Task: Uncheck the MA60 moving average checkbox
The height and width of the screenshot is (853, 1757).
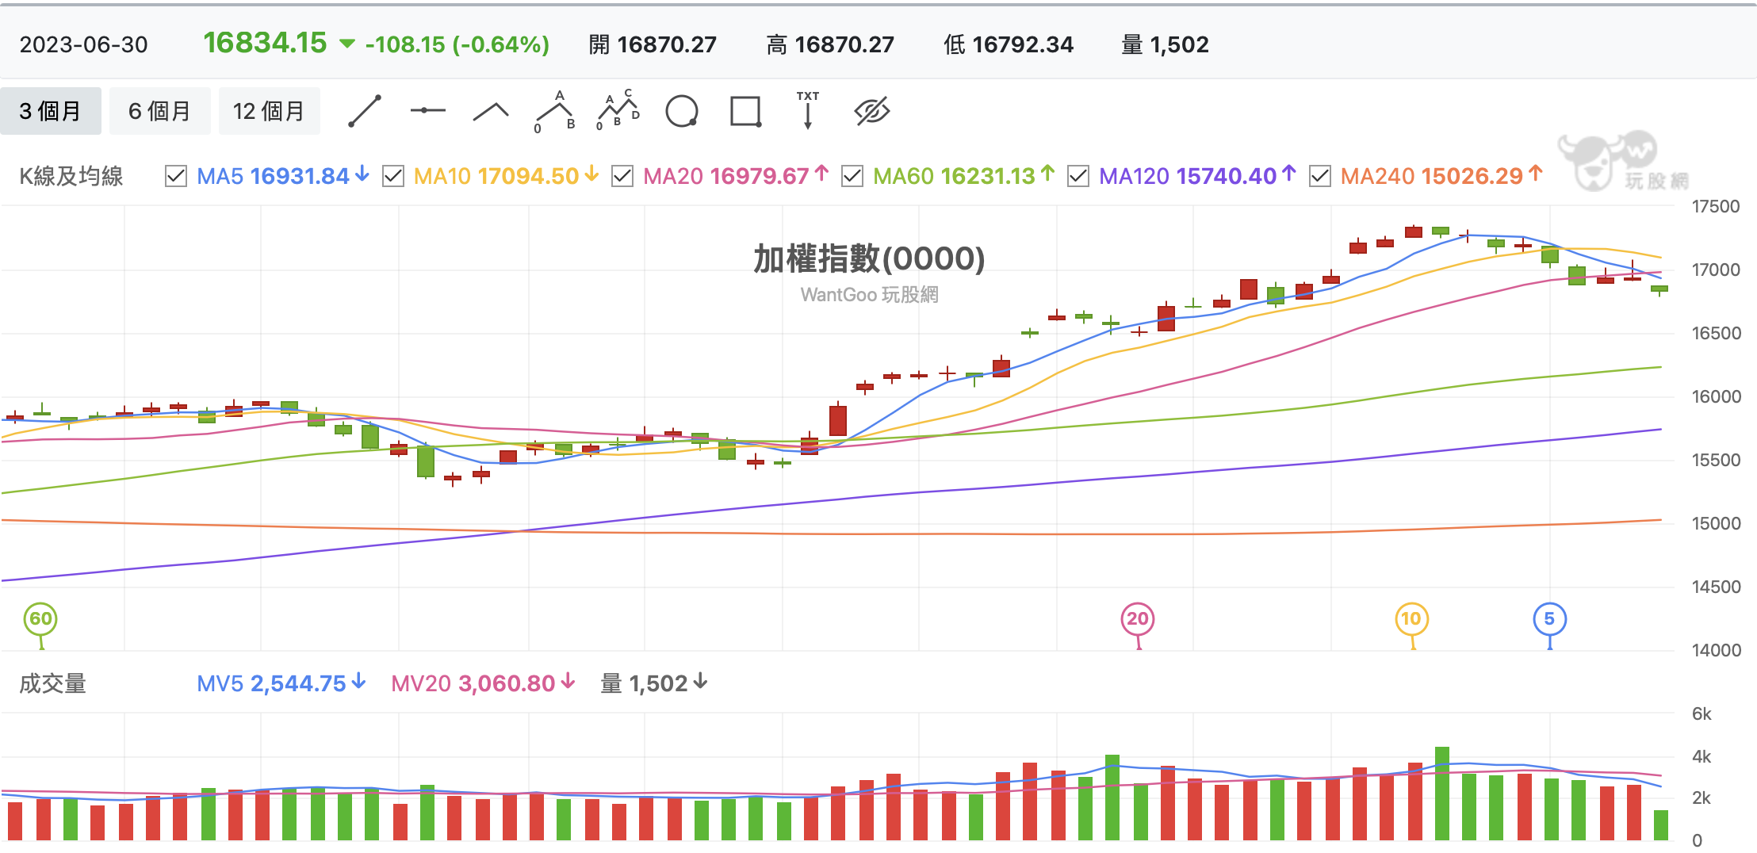Action: (x=852, y=176)
